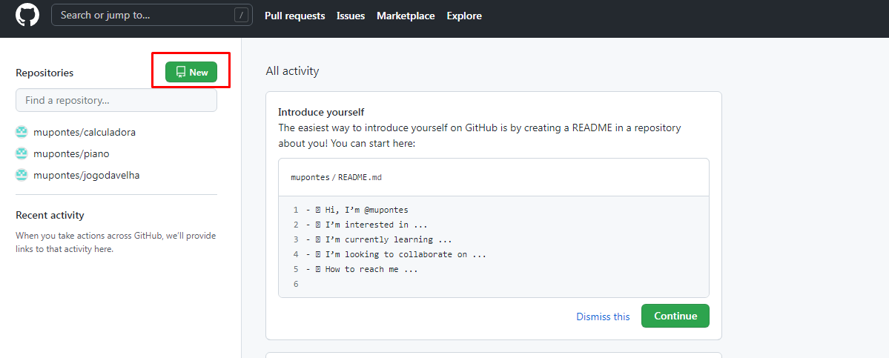Create a New repository
Screen dimensions: 889x358
click(x=191, y=72)
